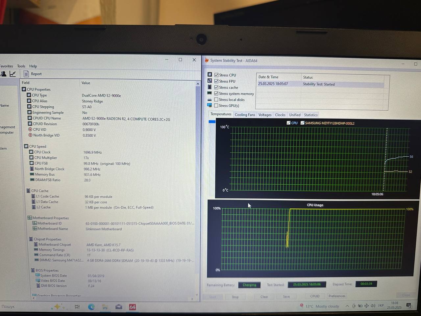Open the Mail app taskbar icon
The image size is (421, 316).
119,307
